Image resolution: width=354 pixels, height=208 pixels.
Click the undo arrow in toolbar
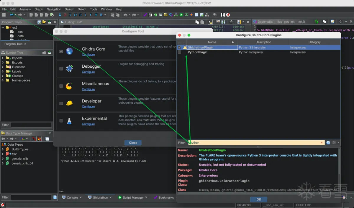(x=126, y=15)
